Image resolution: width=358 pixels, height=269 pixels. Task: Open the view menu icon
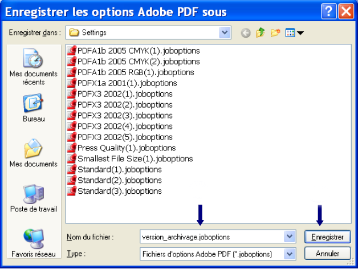click(290, 32)
